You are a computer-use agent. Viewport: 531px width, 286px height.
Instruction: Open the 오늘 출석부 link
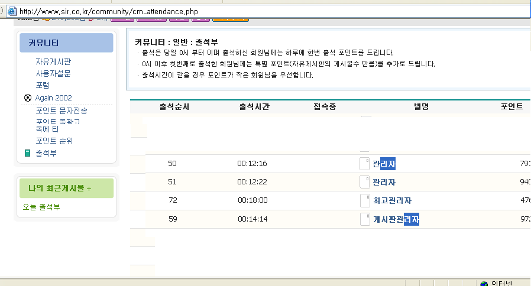[41, 207]
